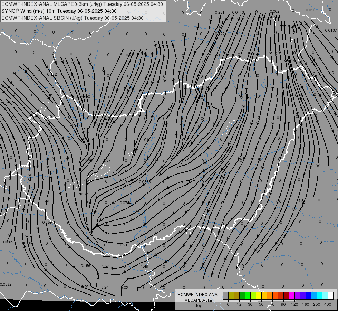Click map value 0.182
The height and width of the screenshot is (311, 338).
click(52, 74)
